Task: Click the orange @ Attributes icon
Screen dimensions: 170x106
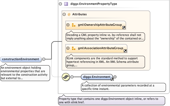Action: (x=69, y=14)
